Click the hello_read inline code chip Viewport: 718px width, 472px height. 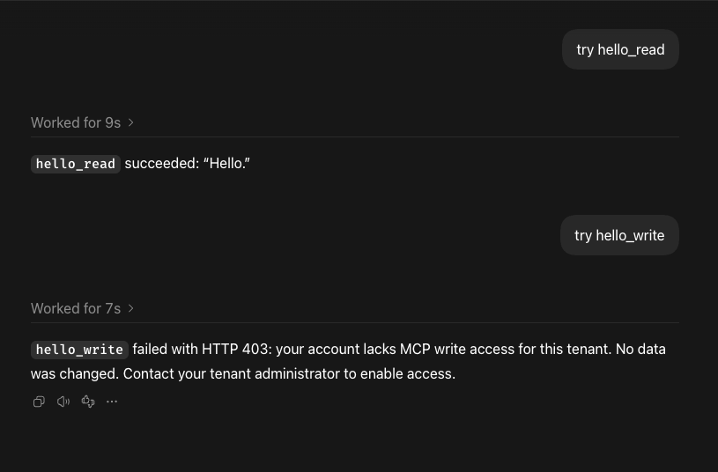click(x=76, y=164)
